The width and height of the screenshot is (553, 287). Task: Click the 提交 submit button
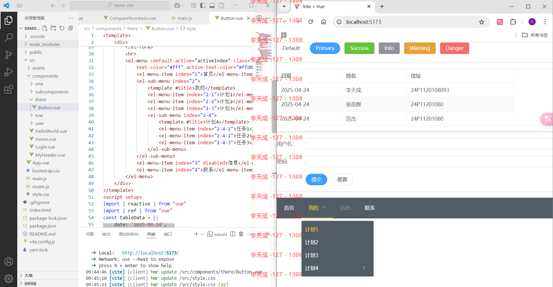click(316, 180)
